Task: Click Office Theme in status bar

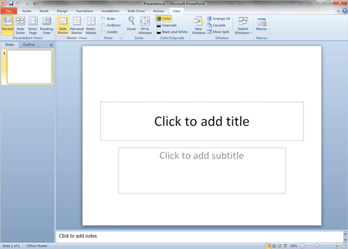Action: [37, 246]
